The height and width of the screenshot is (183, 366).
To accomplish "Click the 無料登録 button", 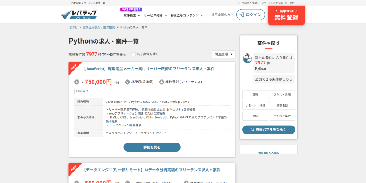I will [287, 15].
